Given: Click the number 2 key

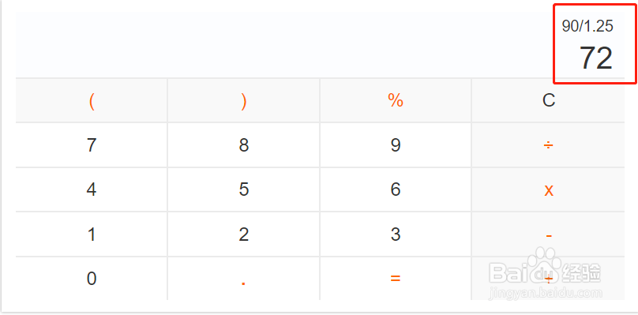Looking at the screenshot, I should click(x=244, y=234).
